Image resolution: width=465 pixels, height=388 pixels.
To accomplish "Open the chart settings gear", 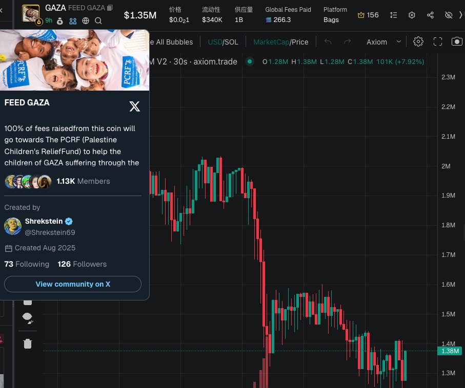I will (x=418, y=41).
